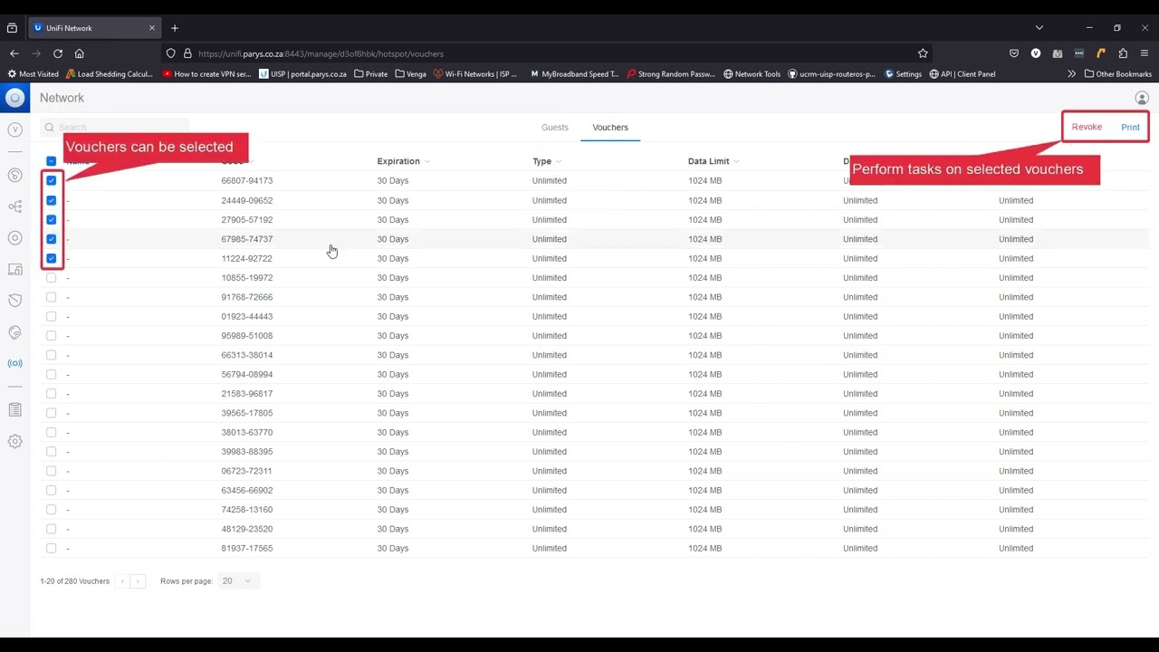Open the Wi-Fi insights icon in sidebar
The image size is (1159, 652).
[14, 332]
